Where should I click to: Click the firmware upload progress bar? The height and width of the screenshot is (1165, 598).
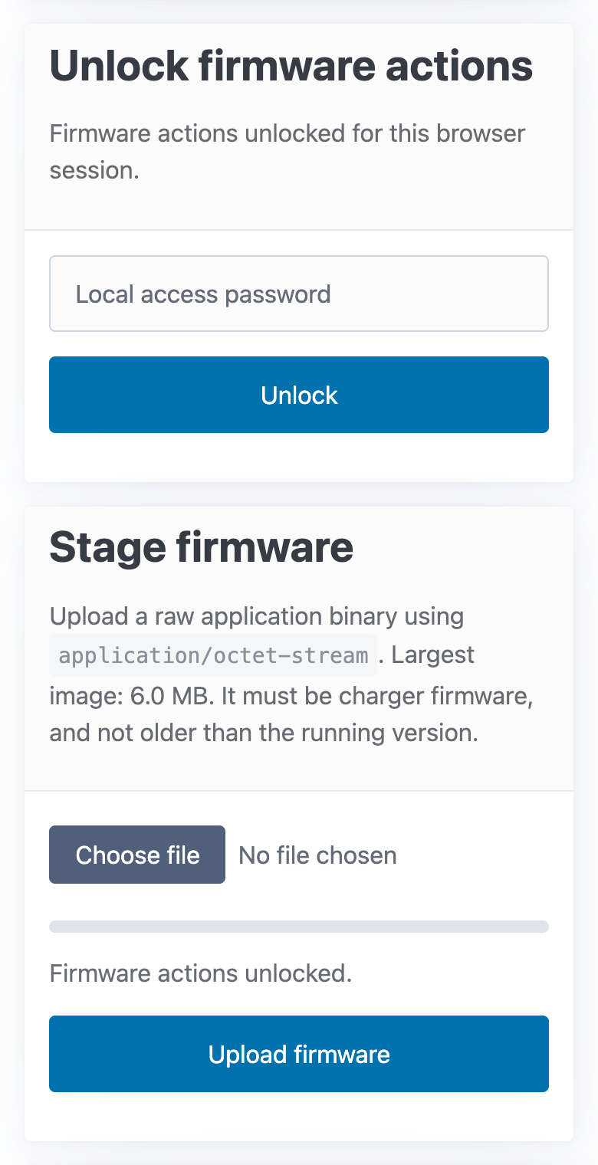(x=299, y=927)
